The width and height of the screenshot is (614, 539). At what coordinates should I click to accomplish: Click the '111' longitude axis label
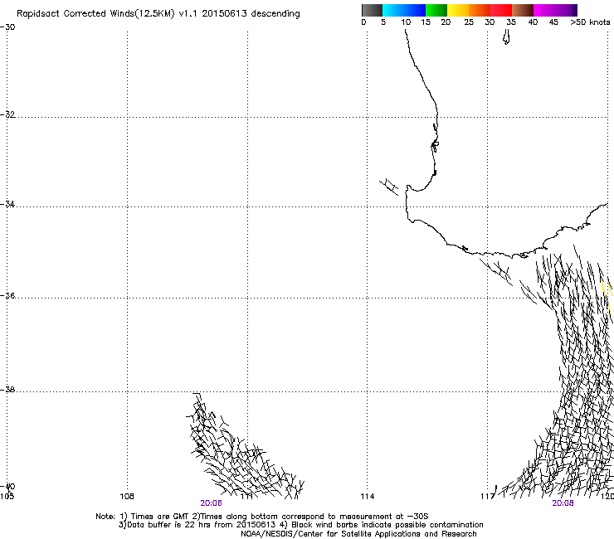coord(246,497)
